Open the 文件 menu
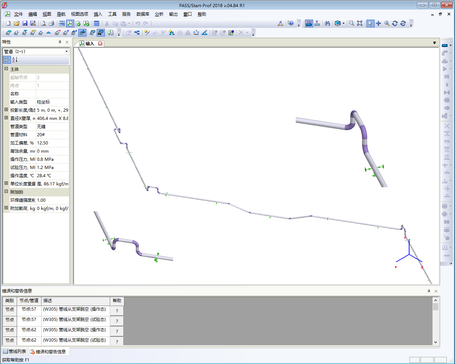Image resolution: width=455 pixels, height=364 pixels. [x=18, y=14]
